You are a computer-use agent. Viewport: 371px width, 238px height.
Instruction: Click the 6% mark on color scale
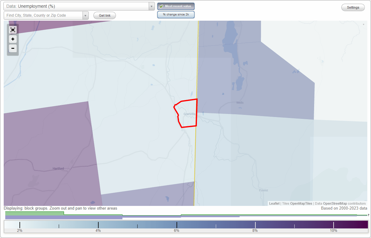[x=177, y=231]
